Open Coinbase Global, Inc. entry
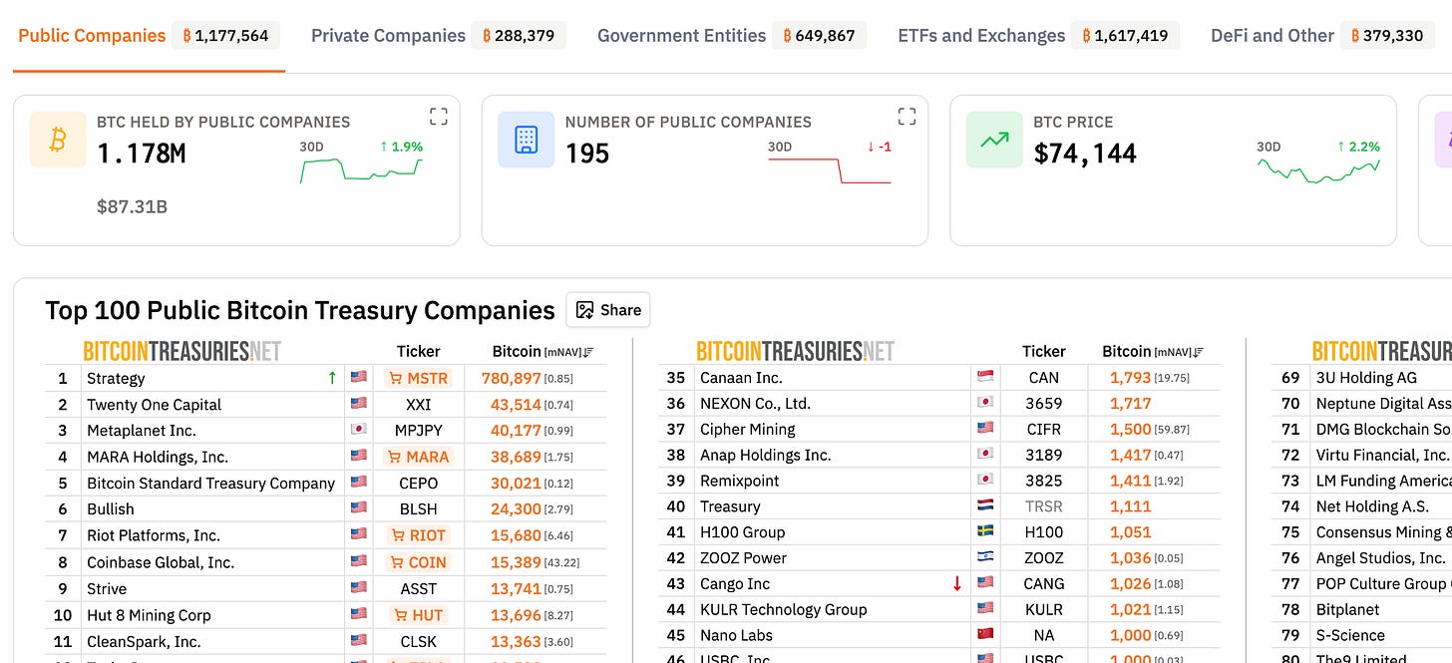1452x663 pixels. (161, 562)
